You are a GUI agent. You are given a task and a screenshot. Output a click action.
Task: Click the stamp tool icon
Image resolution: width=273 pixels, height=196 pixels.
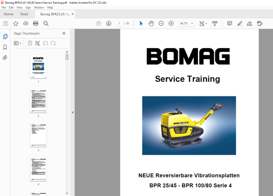pyautogui.click(x=260, y=24)
